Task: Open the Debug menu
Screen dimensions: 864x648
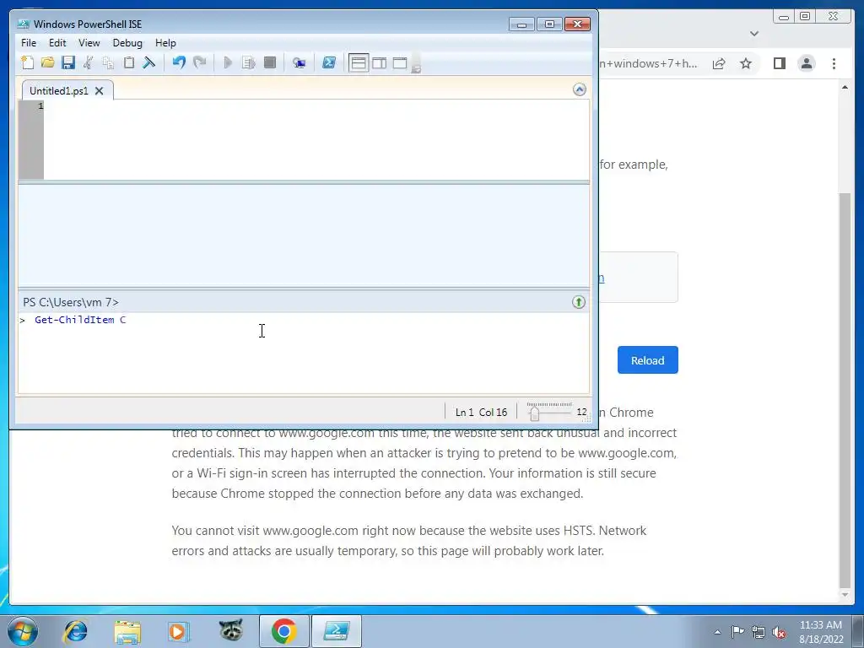Action: pos(127,42)
